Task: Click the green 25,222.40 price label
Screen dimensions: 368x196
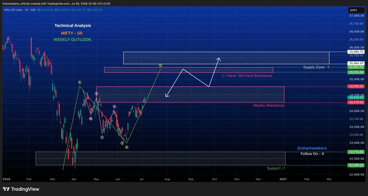Action: (356, 72)
